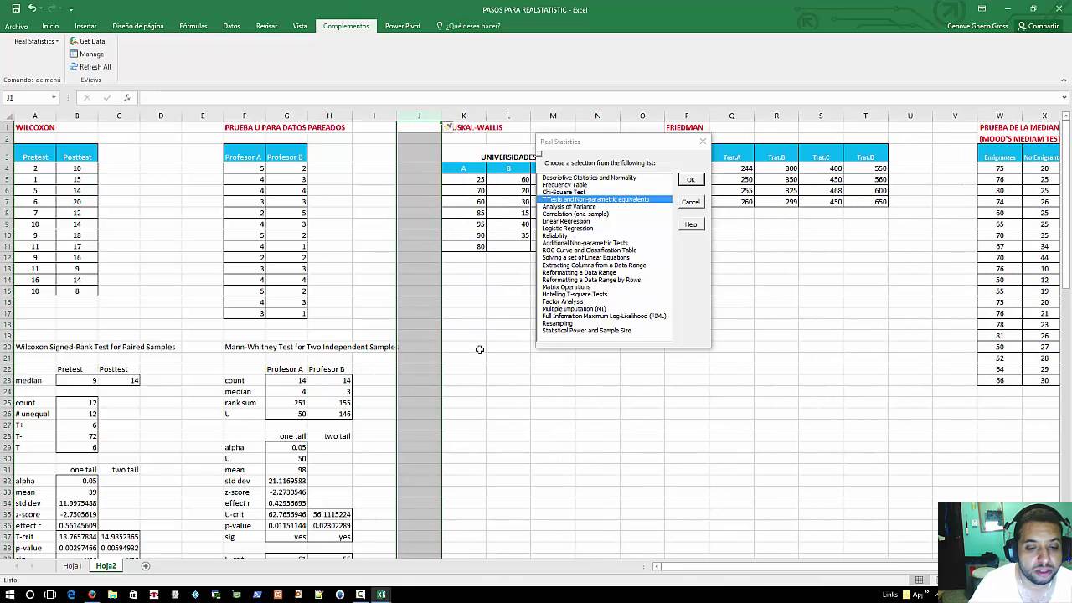This screenshot has height=603, width=1072.
Task: Switch to Normal view in status bar
Action: pyautogui.click(x=919, y=580)
